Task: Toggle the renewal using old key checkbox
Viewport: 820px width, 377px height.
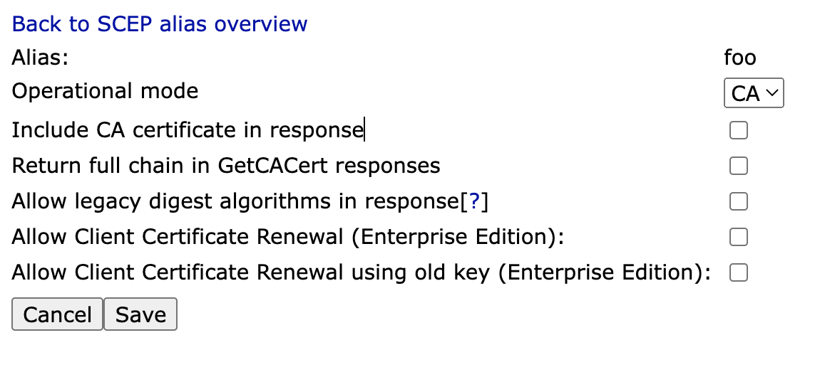Action: pyautogui.click(x=738, y=272)
